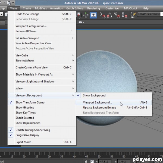Select Redraw All Views
Viewport: 163px width, 163px height.
pyautogui.click(x=42, y=31)
